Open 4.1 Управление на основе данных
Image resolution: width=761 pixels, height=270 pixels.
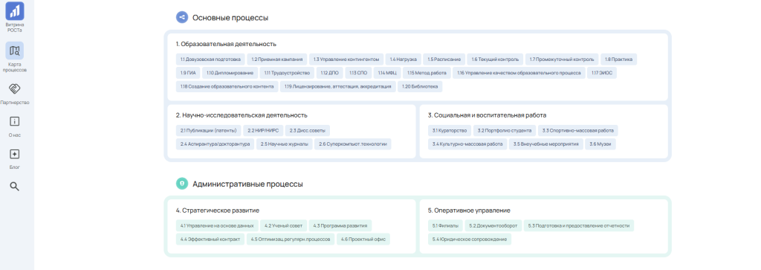pos(217,226)
